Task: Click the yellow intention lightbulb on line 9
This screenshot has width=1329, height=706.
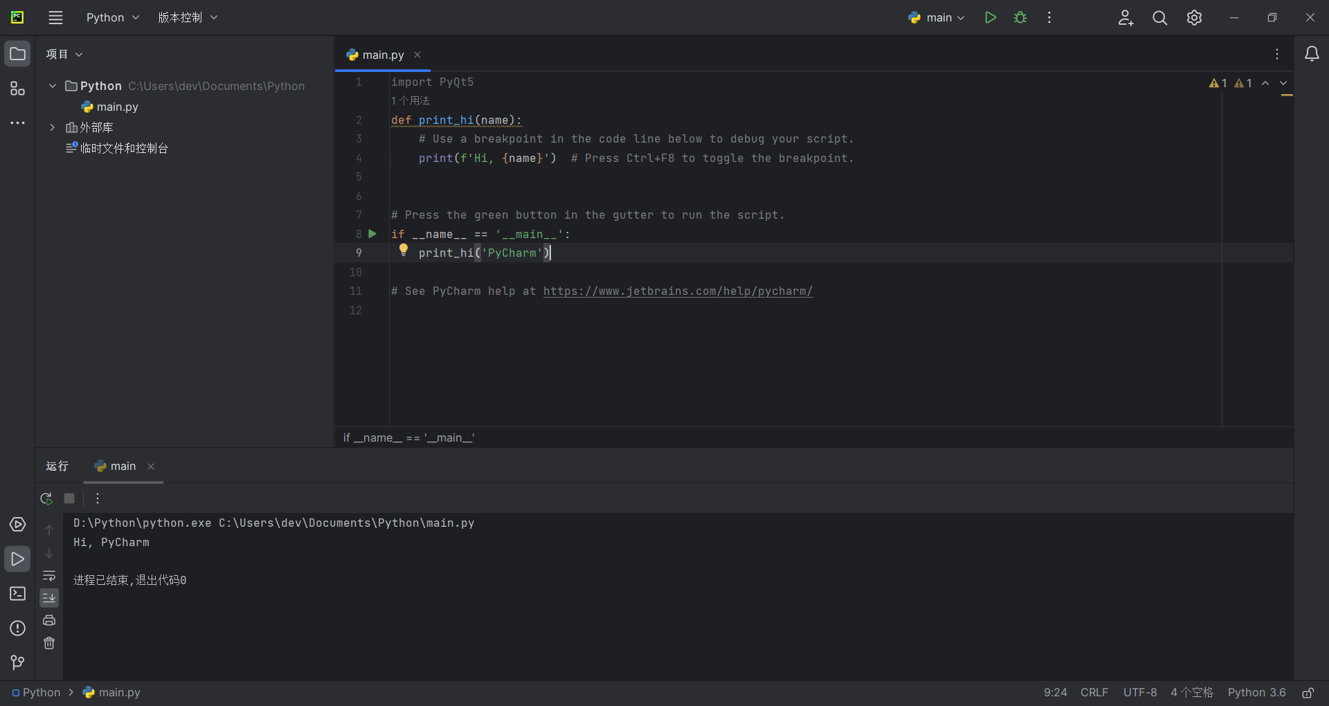Action: tap(404, 251)
